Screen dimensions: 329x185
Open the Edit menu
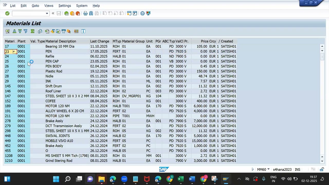click(x=24, y=6)
